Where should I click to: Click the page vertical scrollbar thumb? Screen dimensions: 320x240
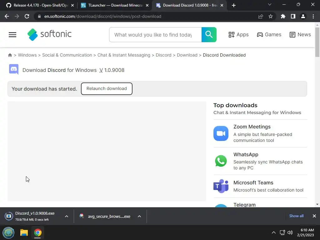317,42
